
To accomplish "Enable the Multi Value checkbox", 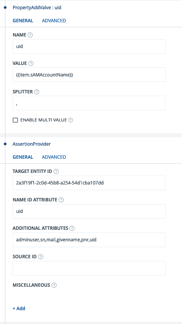I will 15,120.
